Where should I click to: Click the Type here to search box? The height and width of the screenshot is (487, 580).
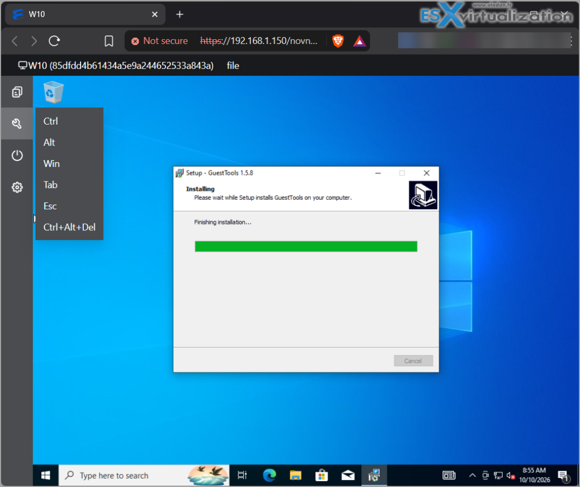coord(144,475)
